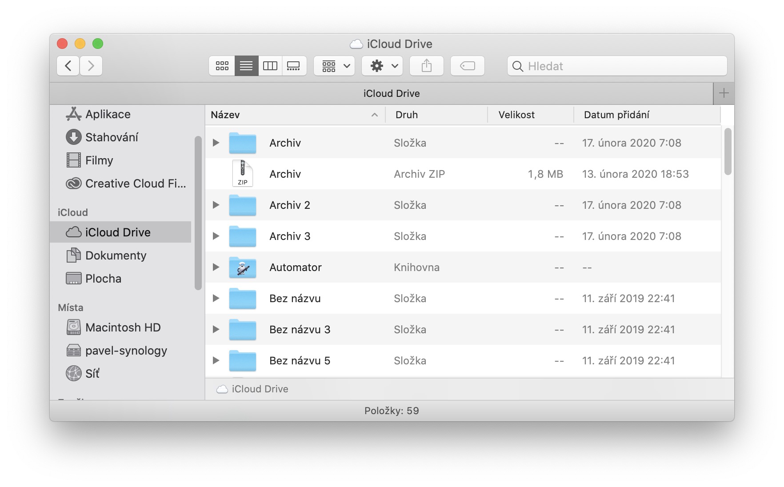
Task: Sort by the Název column header
Action: click(295, 115)
